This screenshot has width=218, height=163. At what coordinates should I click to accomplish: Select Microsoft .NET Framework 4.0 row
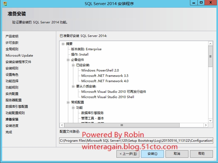[105, 81]
